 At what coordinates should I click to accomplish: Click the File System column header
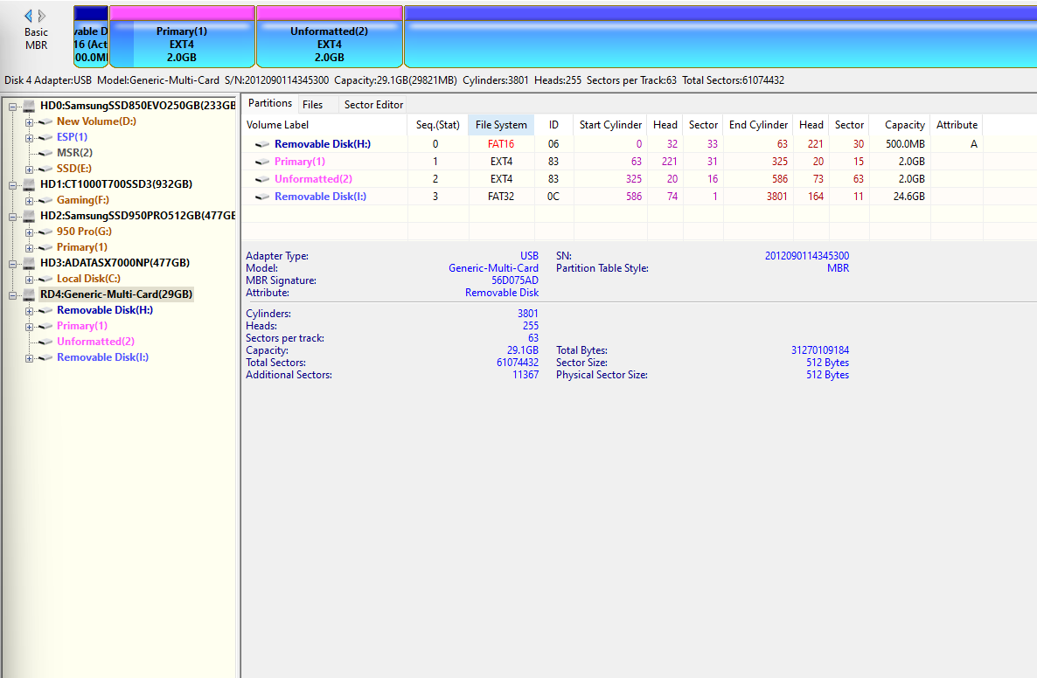[x=500, y=125]
